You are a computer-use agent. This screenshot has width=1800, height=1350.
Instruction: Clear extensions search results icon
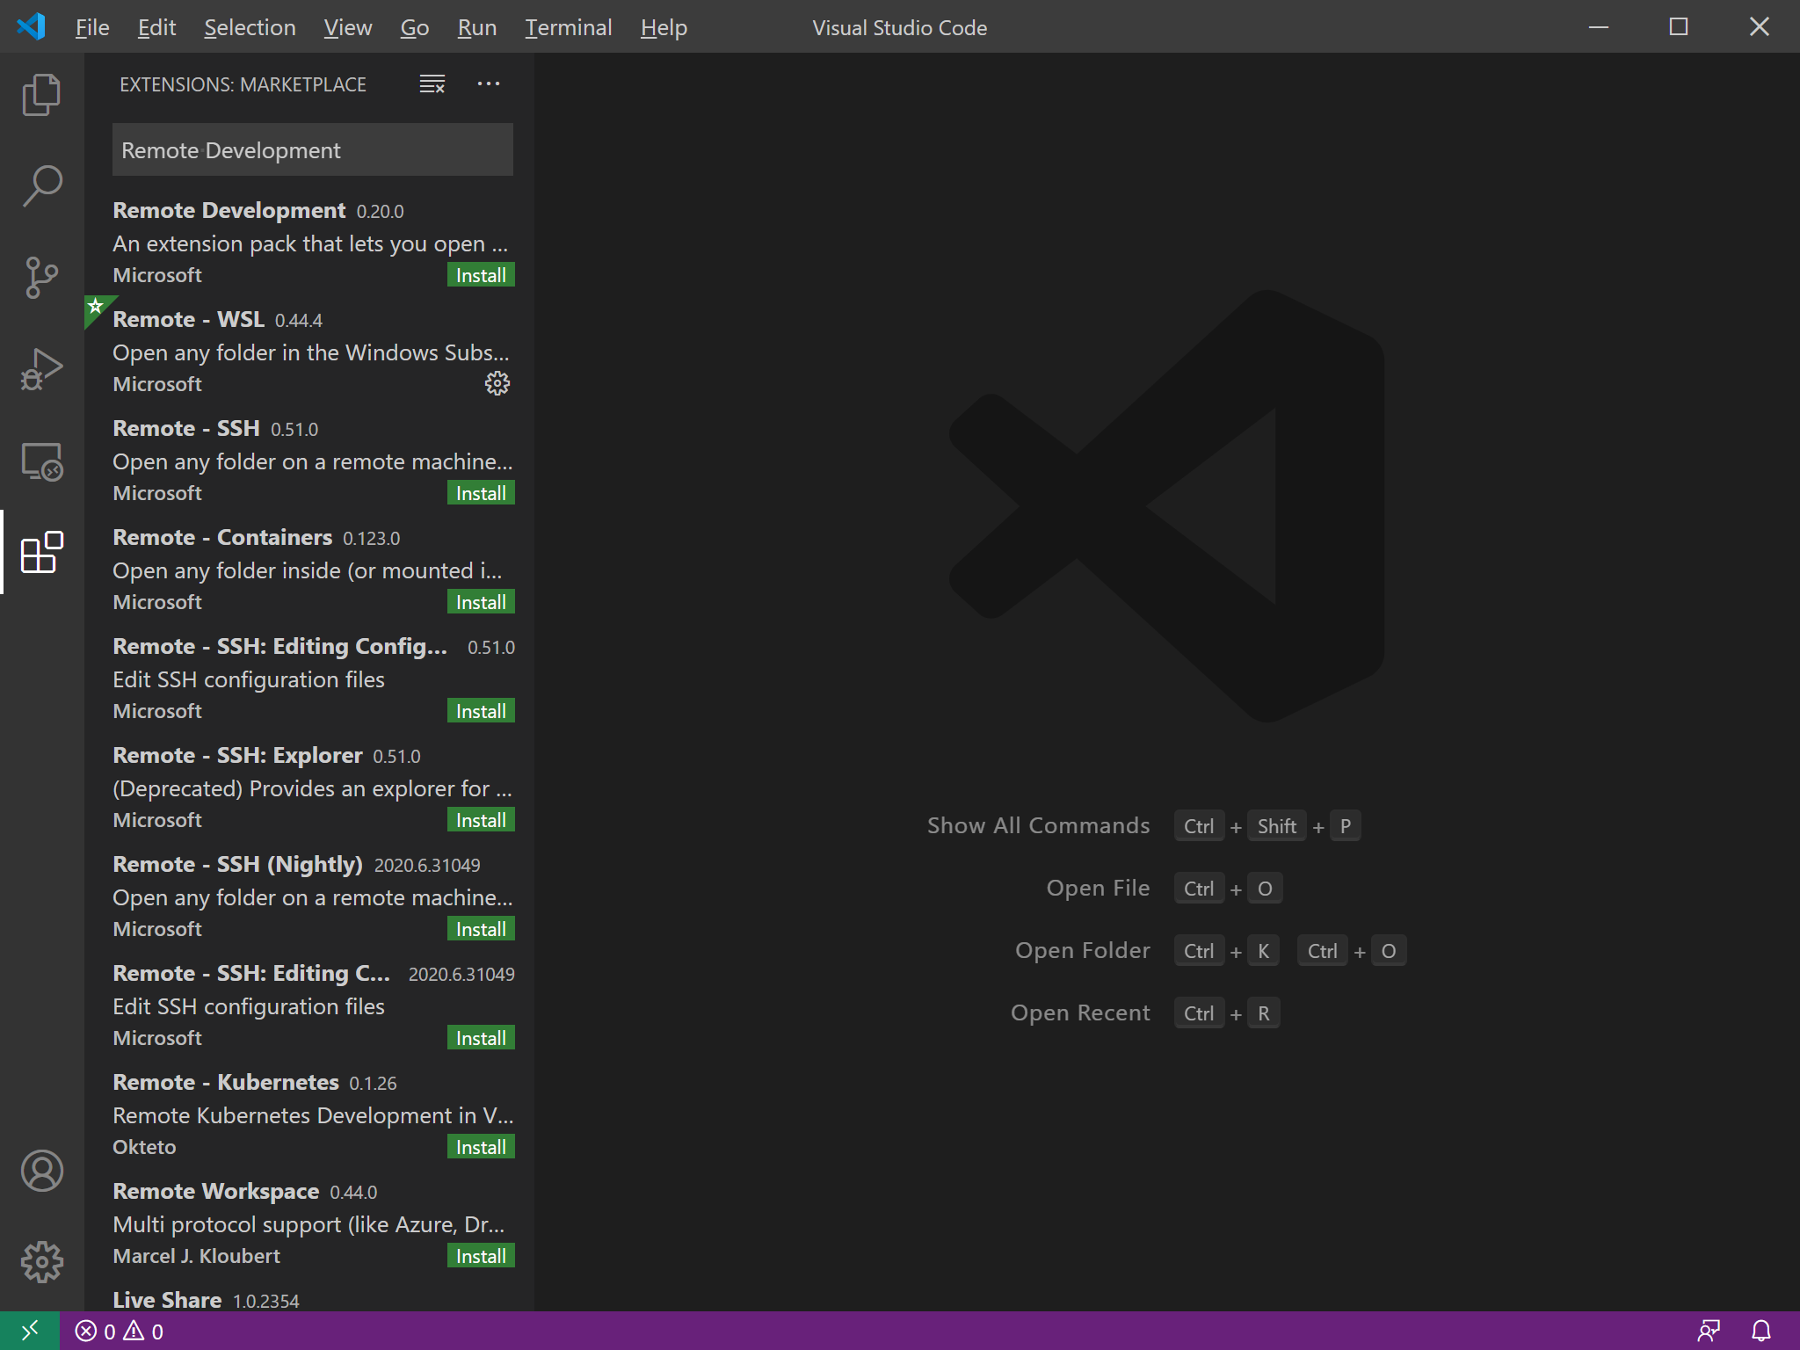coord(432,84)
